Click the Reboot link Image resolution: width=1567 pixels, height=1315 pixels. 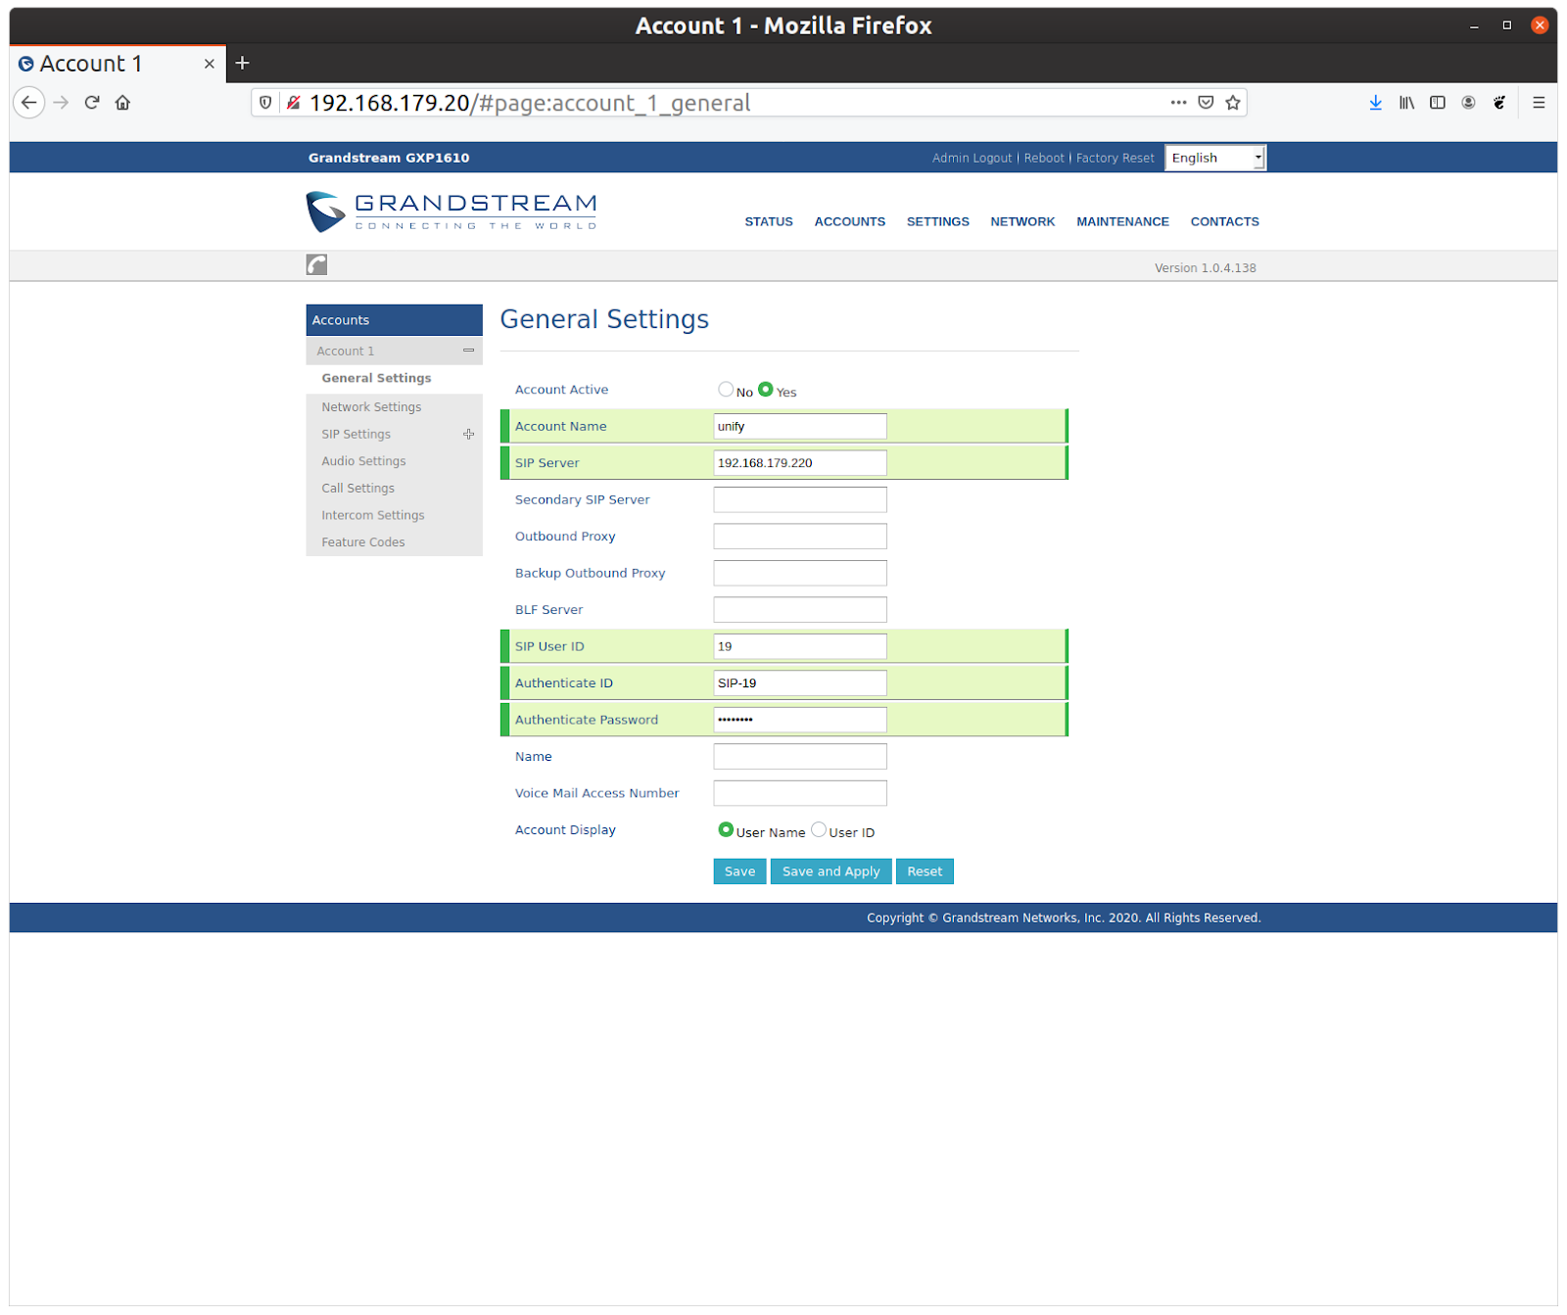click(x=1044, y=158)
